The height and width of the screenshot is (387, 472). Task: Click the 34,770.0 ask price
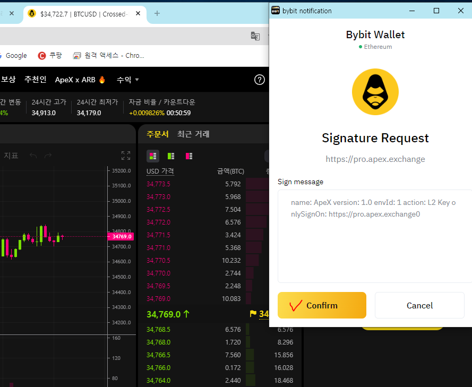click(158, 273)
